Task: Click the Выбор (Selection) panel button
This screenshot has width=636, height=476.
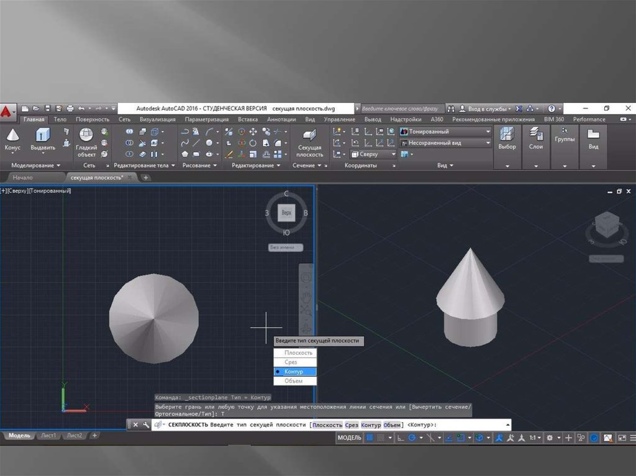Action: click(x=507, y=139)
